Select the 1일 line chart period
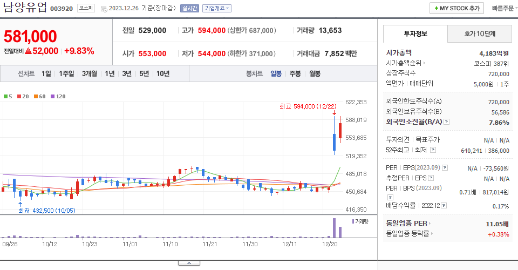Screen dimensions: 518x270 click(x=46, y=73)
